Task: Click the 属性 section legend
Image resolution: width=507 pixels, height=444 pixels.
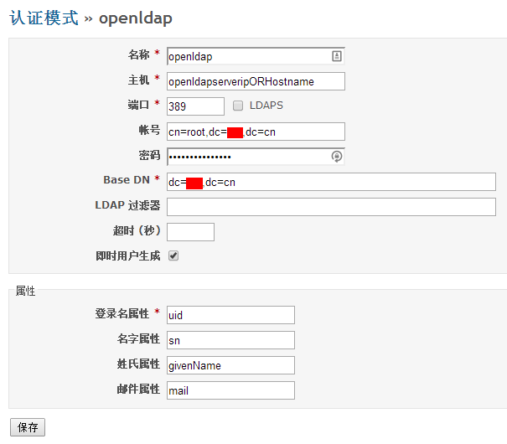Action: 25,291
